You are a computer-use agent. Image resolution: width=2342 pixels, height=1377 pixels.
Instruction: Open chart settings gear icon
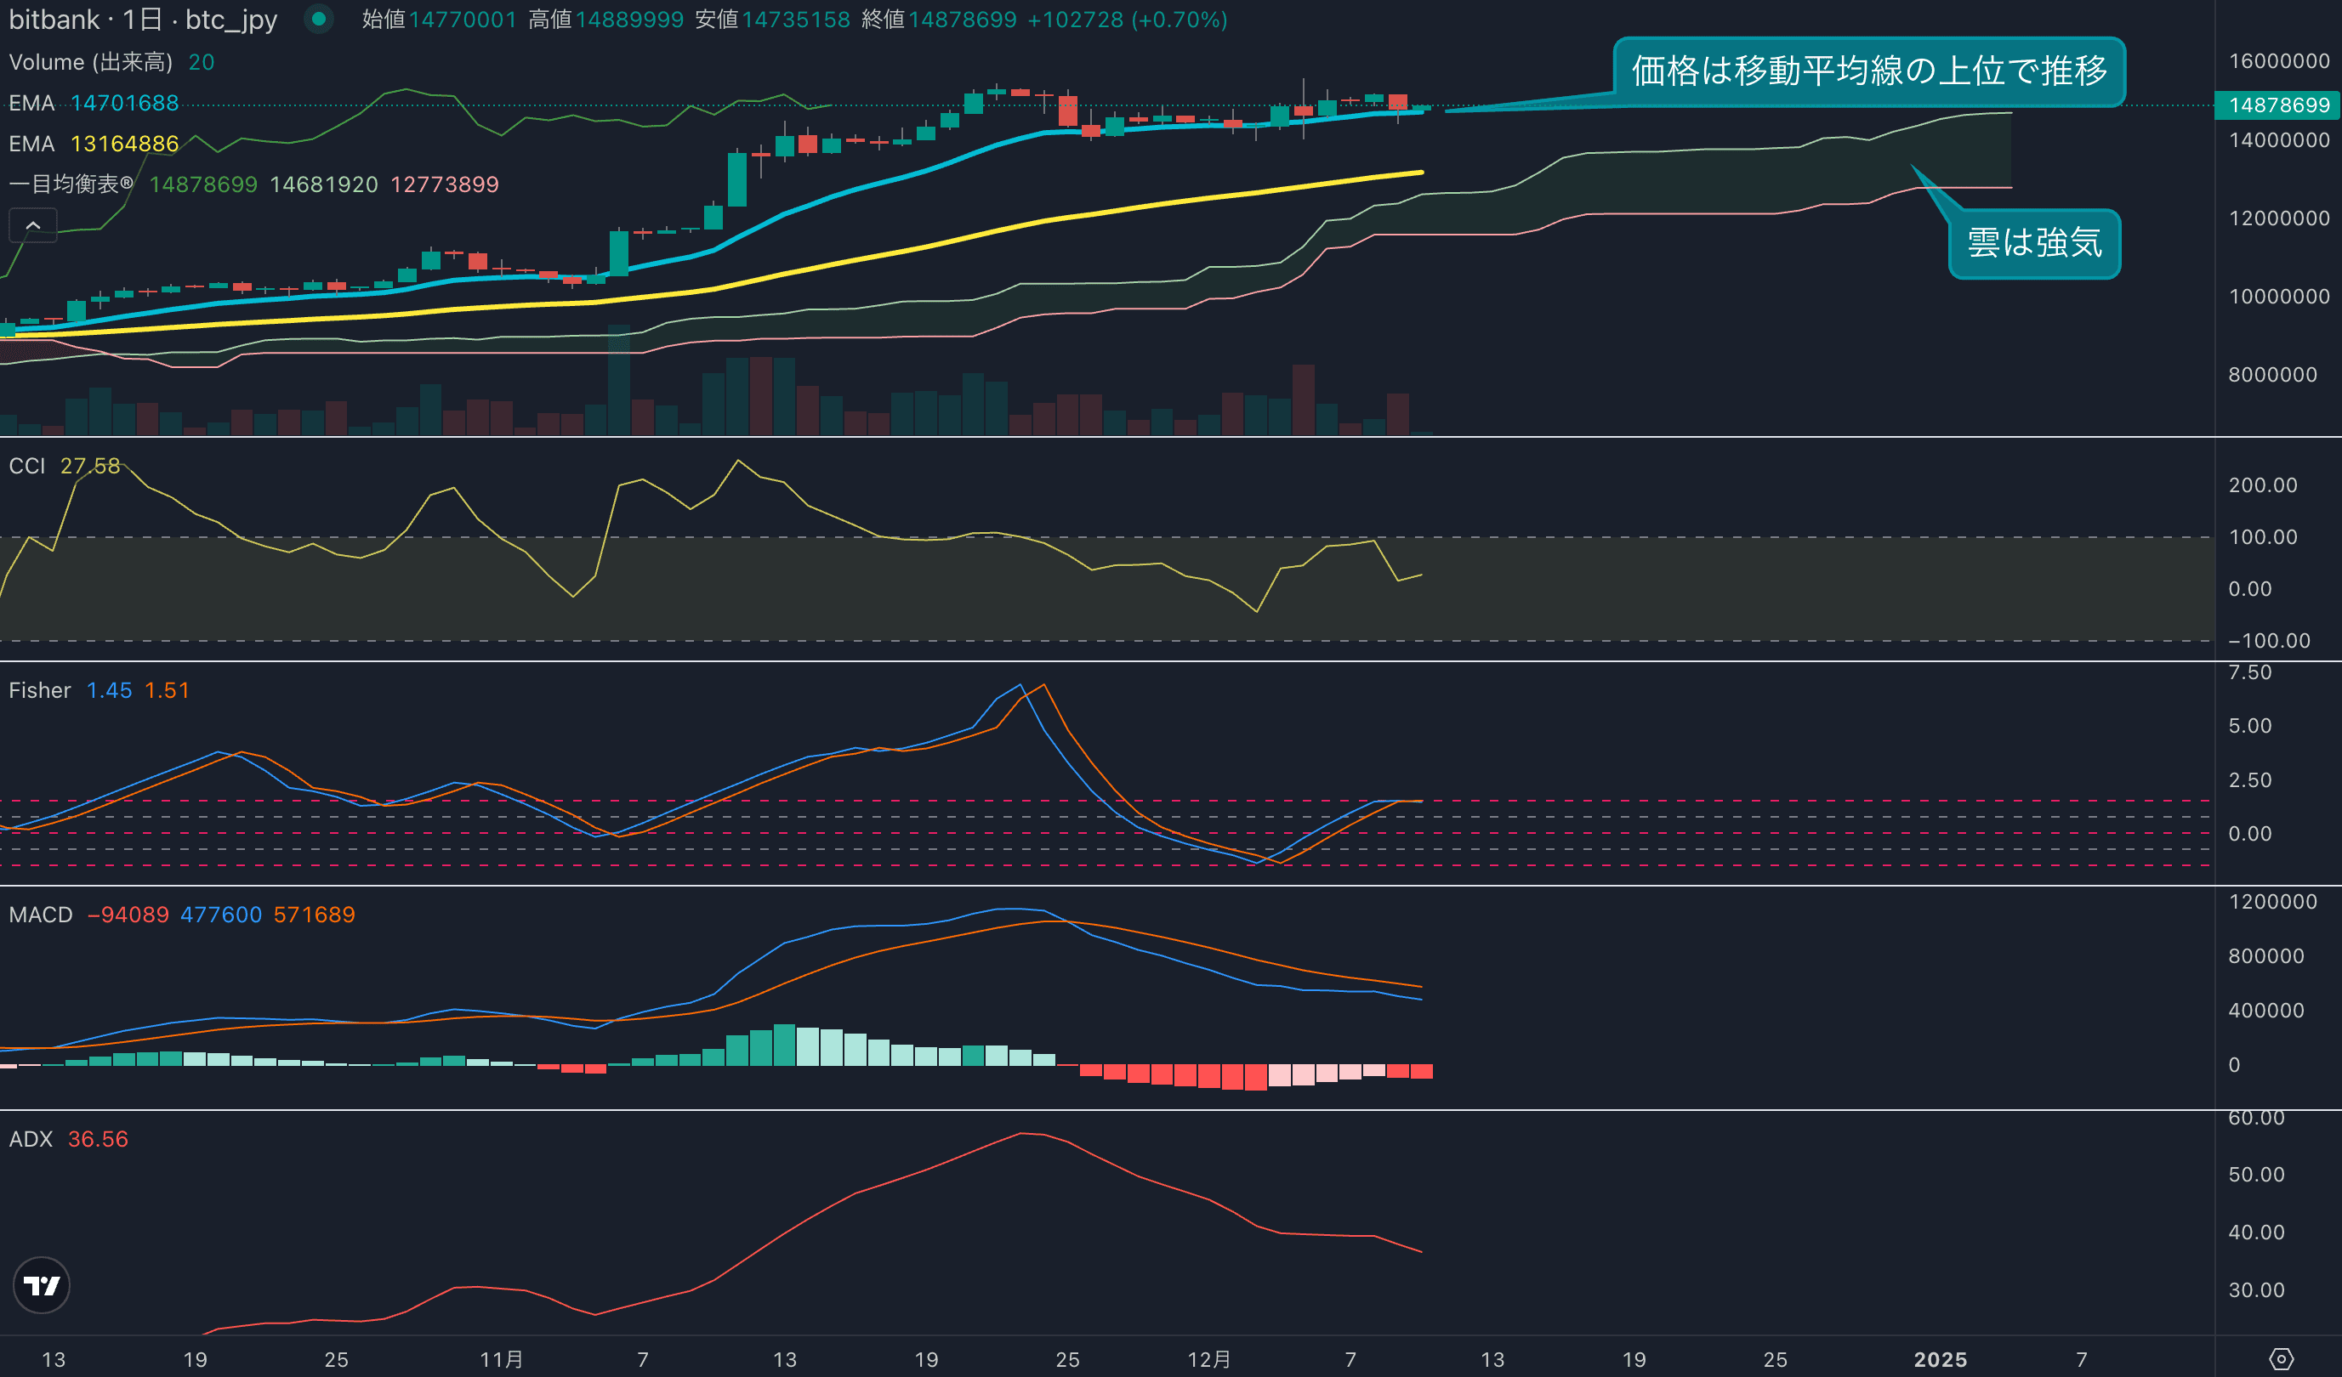tap(2281, 1359)
